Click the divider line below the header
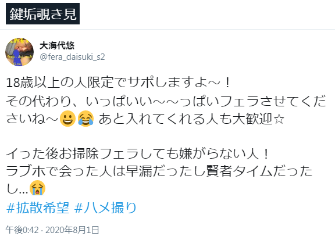 (x=167, y=29)
